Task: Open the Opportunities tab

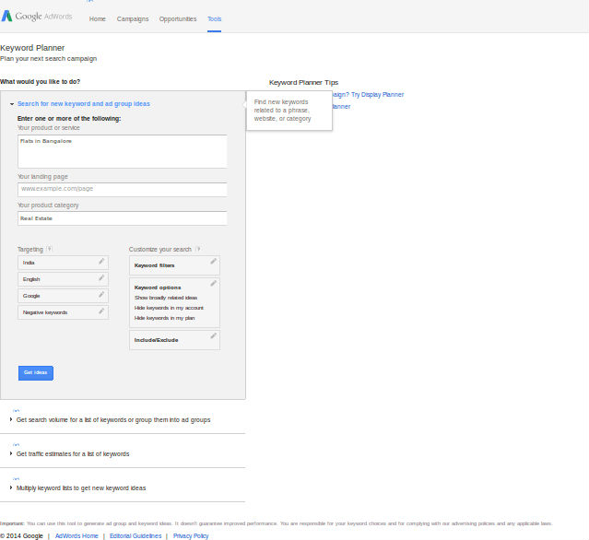Action: [x=178, y=18]
